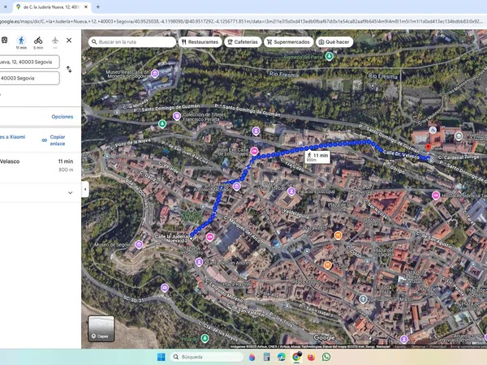Select the cycling travel mode
The image size is (487, 365).
coord(38,41)
